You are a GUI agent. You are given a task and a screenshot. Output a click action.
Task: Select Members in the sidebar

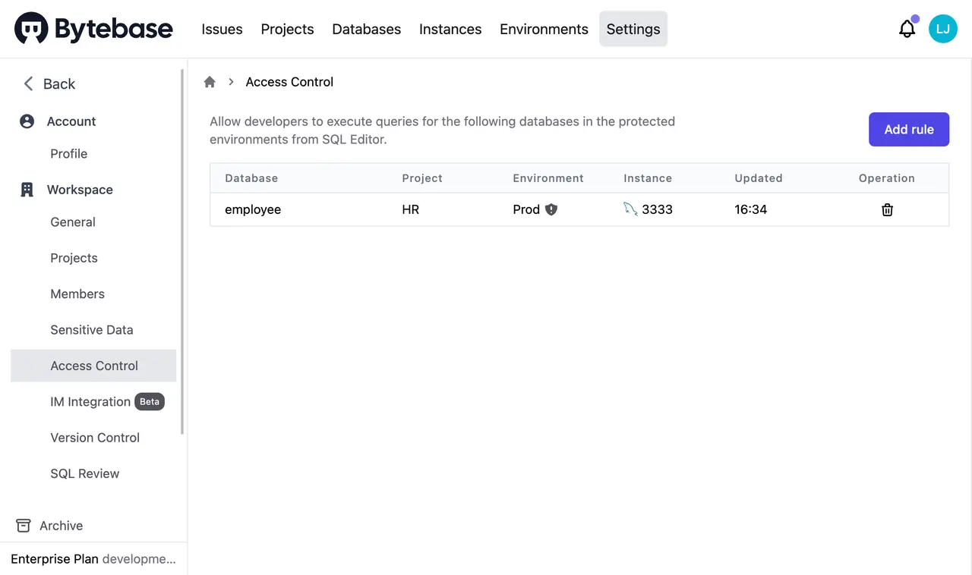[x=77, y=294]
